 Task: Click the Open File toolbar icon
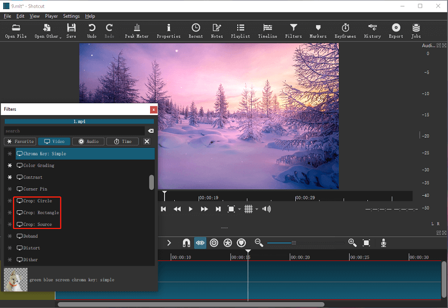[16, 31]
